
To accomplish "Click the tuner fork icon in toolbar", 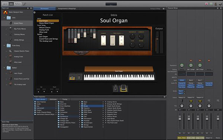I will coord(25,4).
